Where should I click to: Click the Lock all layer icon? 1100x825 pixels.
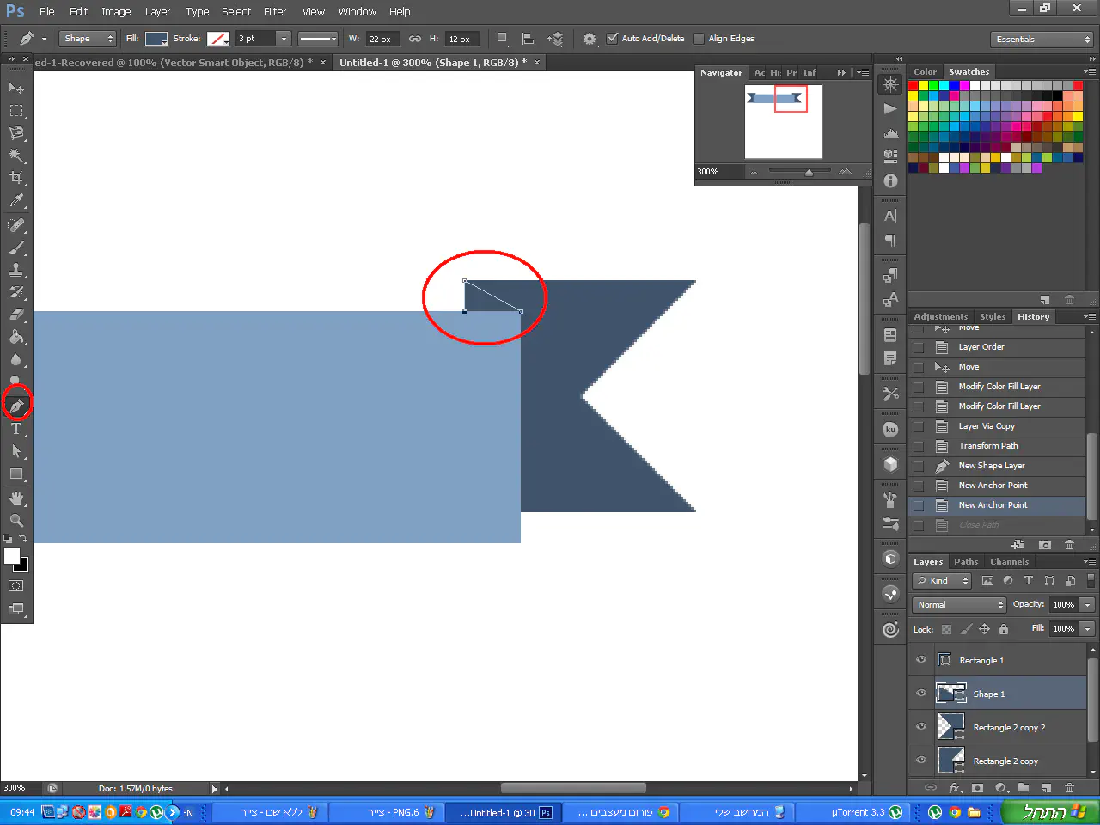(x=1003, y=629)
